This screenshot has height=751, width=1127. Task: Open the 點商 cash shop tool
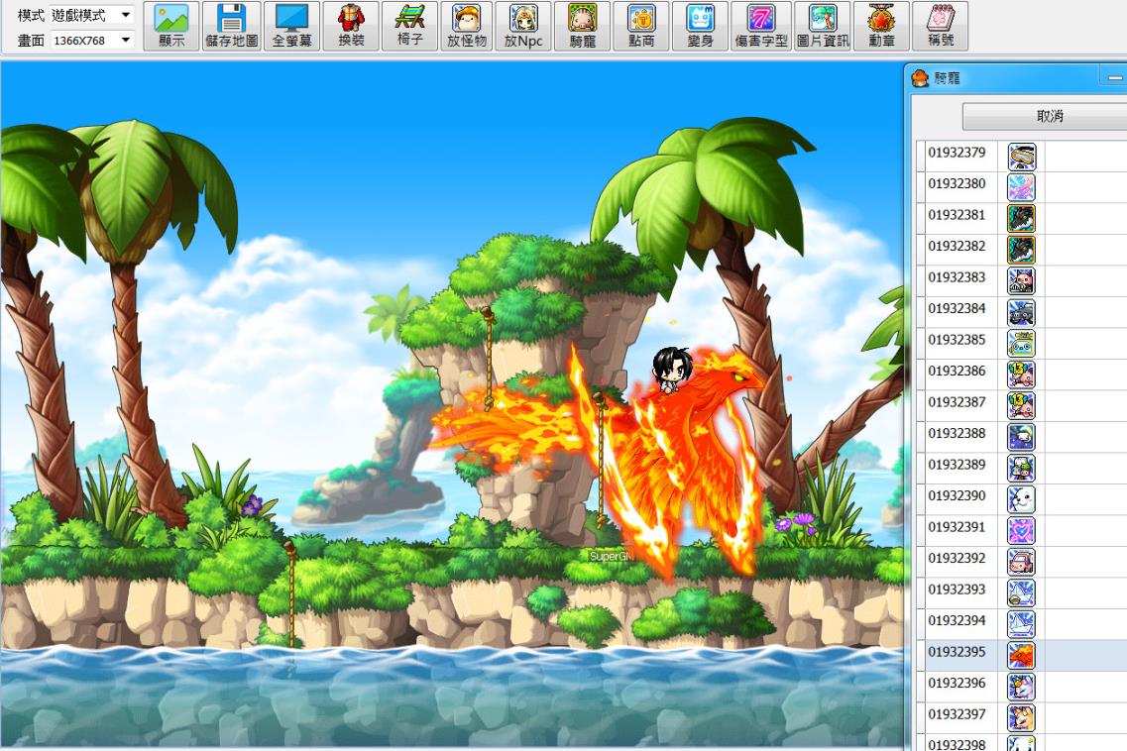pos(641,27)
